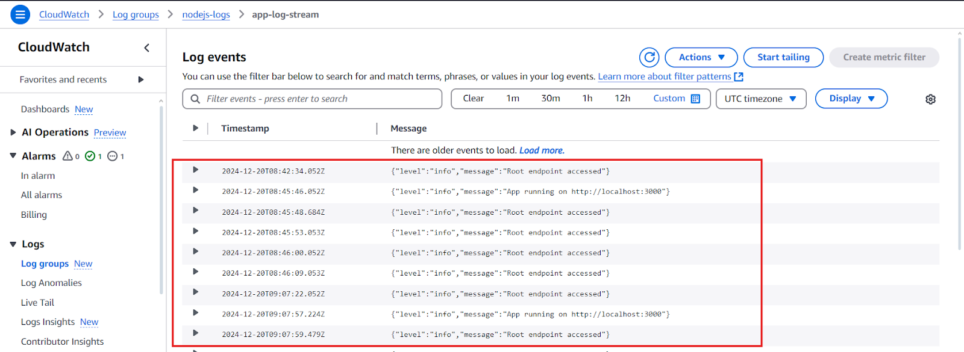This screenshot has width=964, height=352.
Task: Open Dashboards in sidebar
Action: click(x=45, y=109)
